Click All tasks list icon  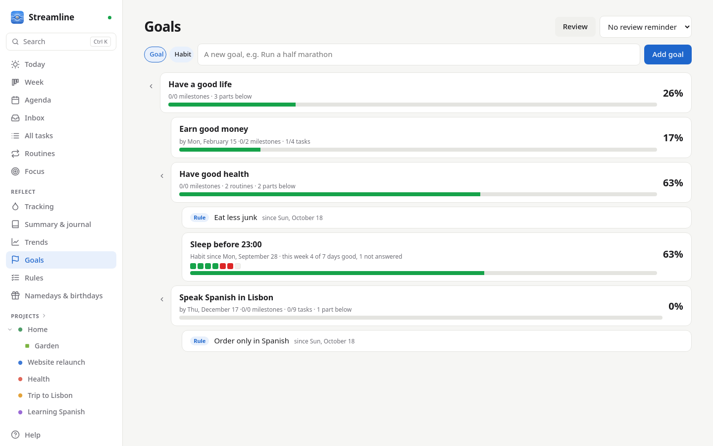pos(15,136)
